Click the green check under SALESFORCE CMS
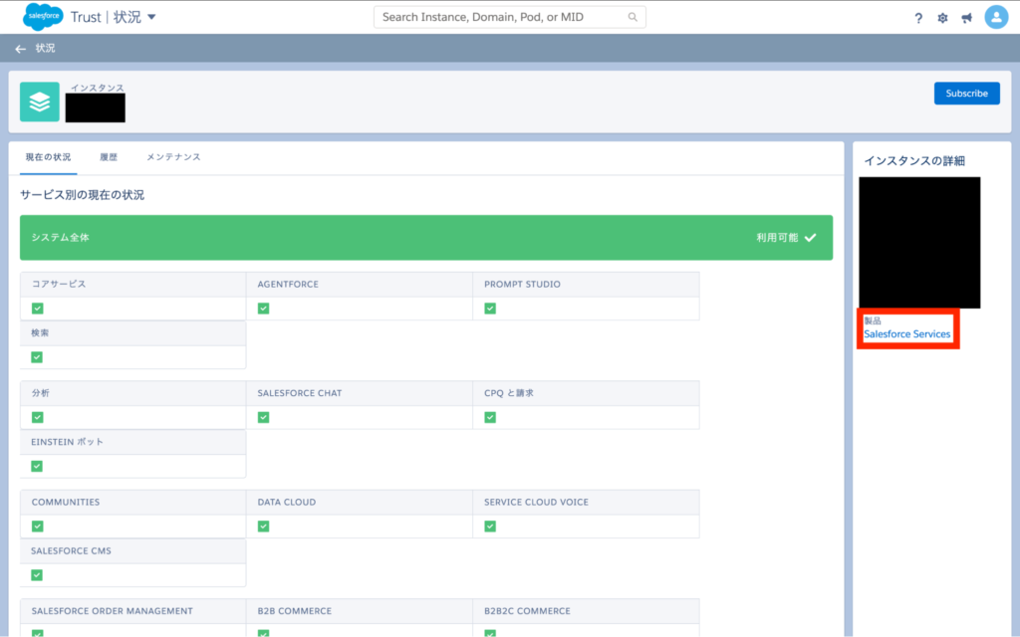 pos(37,574)
